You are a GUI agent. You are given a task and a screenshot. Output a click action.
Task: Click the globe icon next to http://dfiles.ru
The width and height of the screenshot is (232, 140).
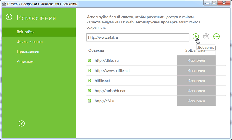point(89,61)
